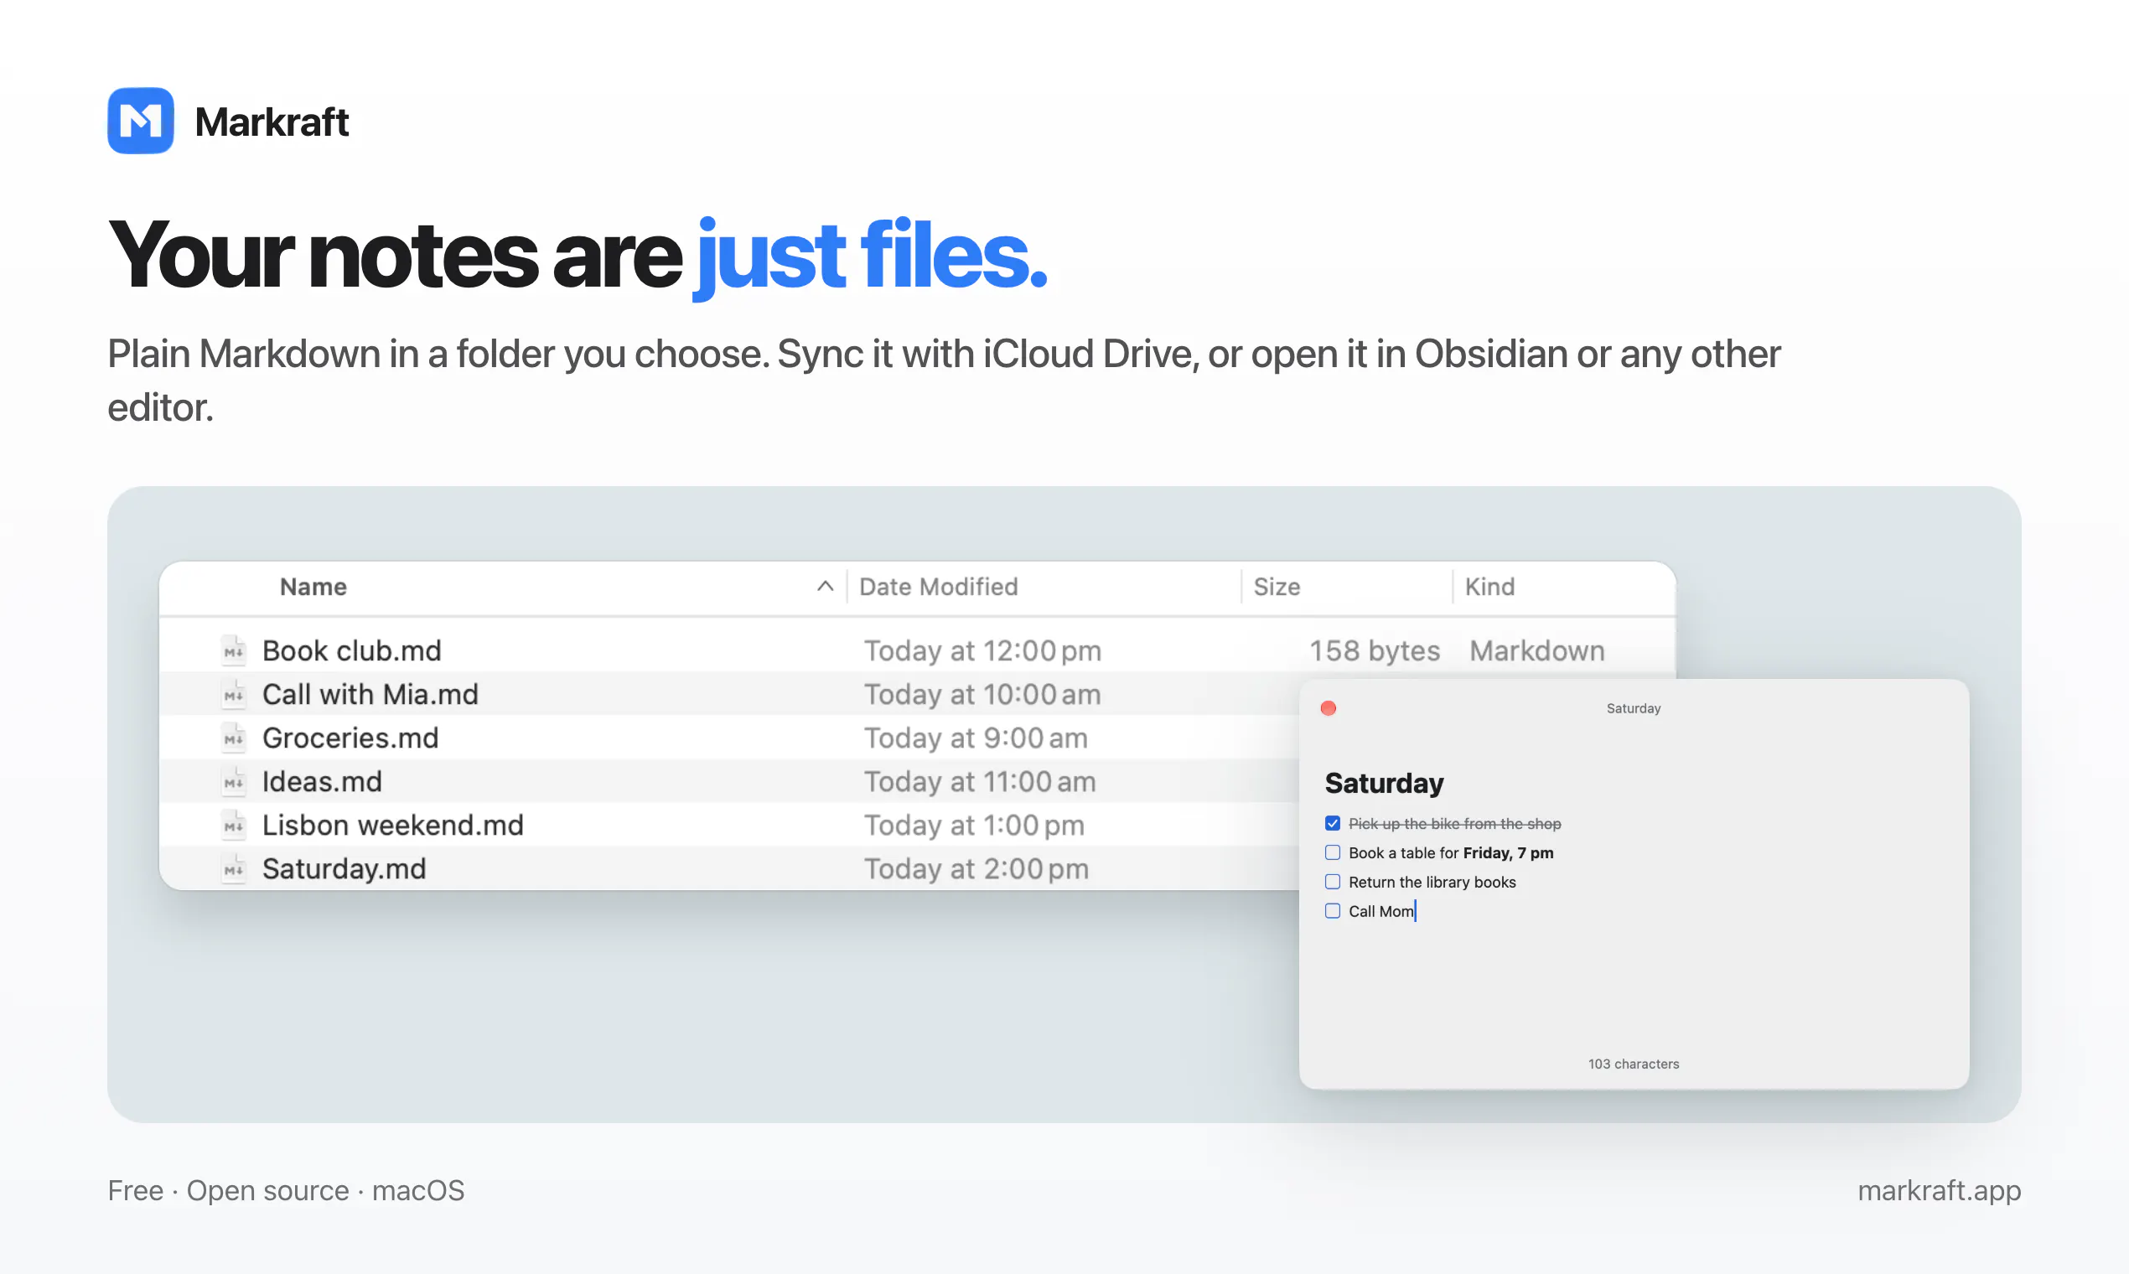Click the Groceries.md file icon
2129x1274 pixels.
click(234, 738)
